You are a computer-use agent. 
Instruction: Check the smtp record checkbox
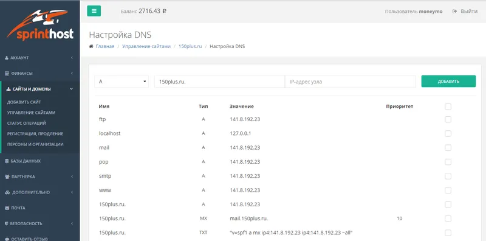pos(448,176)
